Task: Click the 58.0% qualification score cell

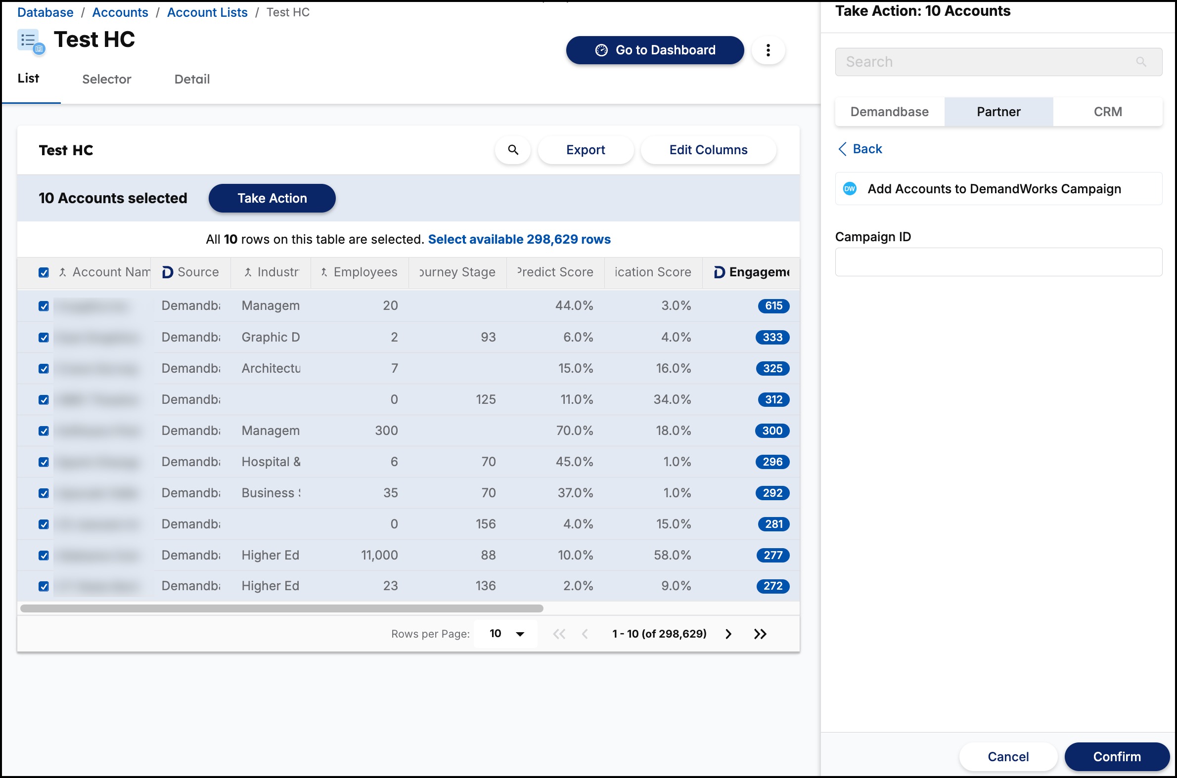Action: [672, 555]
